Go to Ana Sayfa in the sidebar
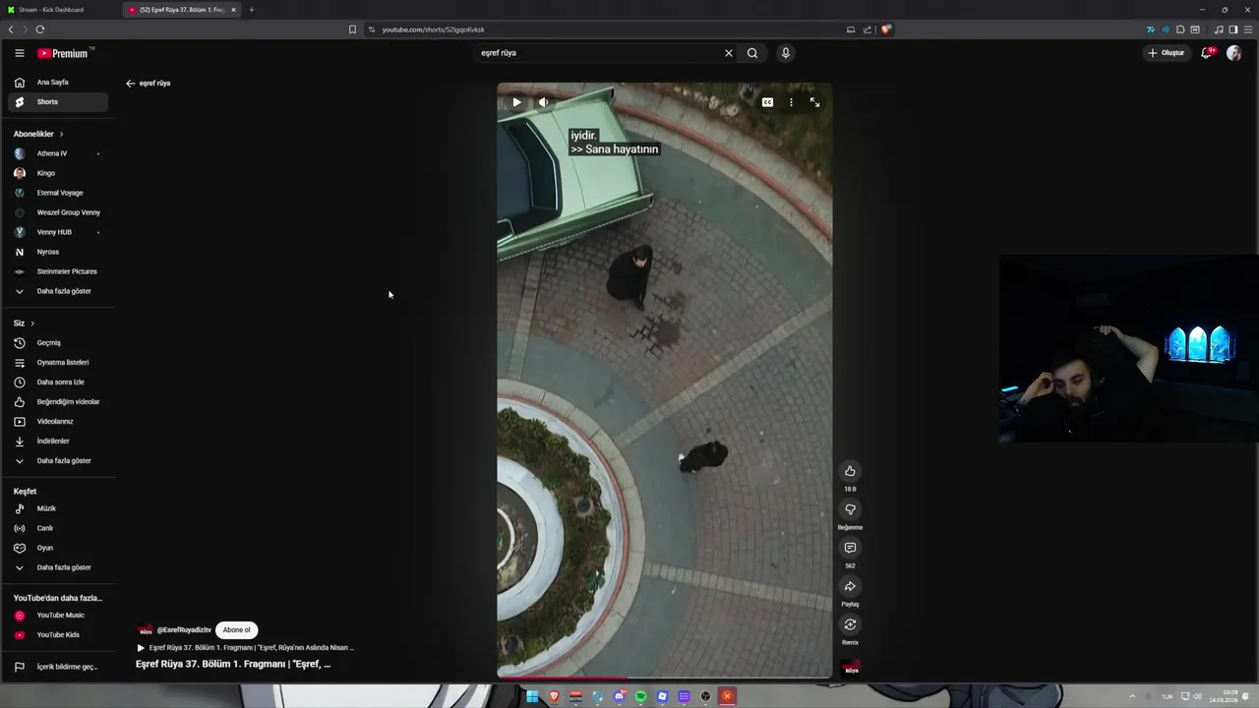The height and width of the screenshot is (708, 1259). pyautogui.click(x=59, y=83)
